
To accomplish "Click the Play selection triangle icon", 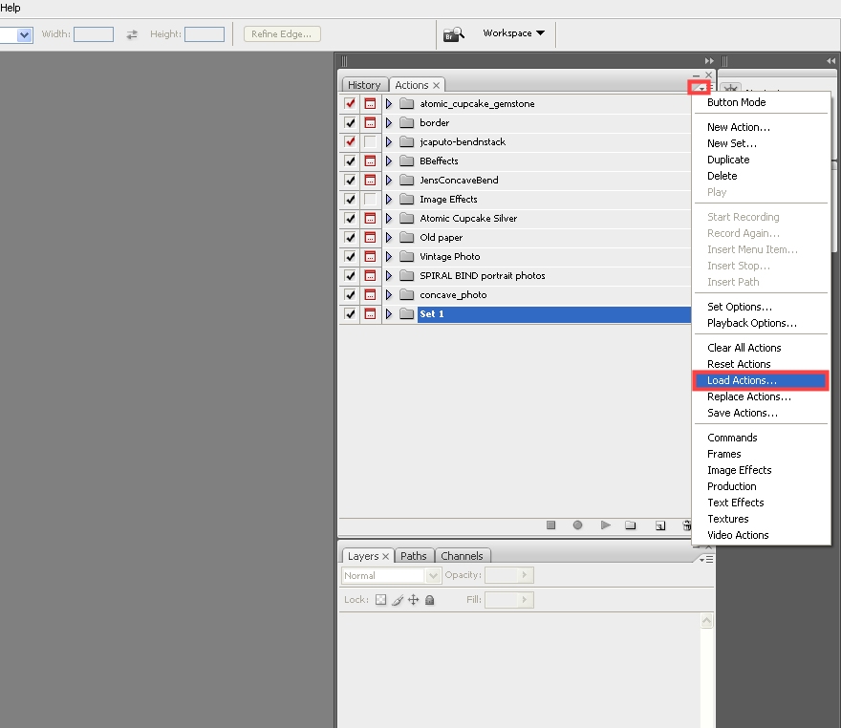I will (606, 525).
